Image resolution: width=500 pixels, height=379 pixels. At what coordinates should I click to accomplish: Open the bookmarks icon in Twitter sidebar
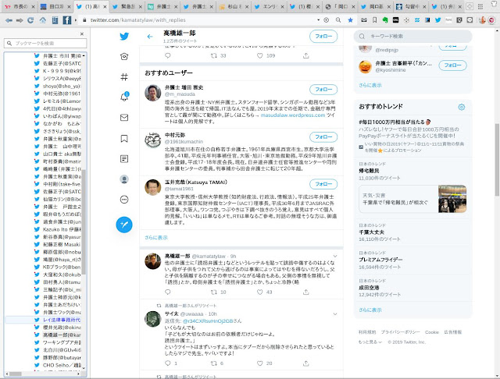(124, 139)
